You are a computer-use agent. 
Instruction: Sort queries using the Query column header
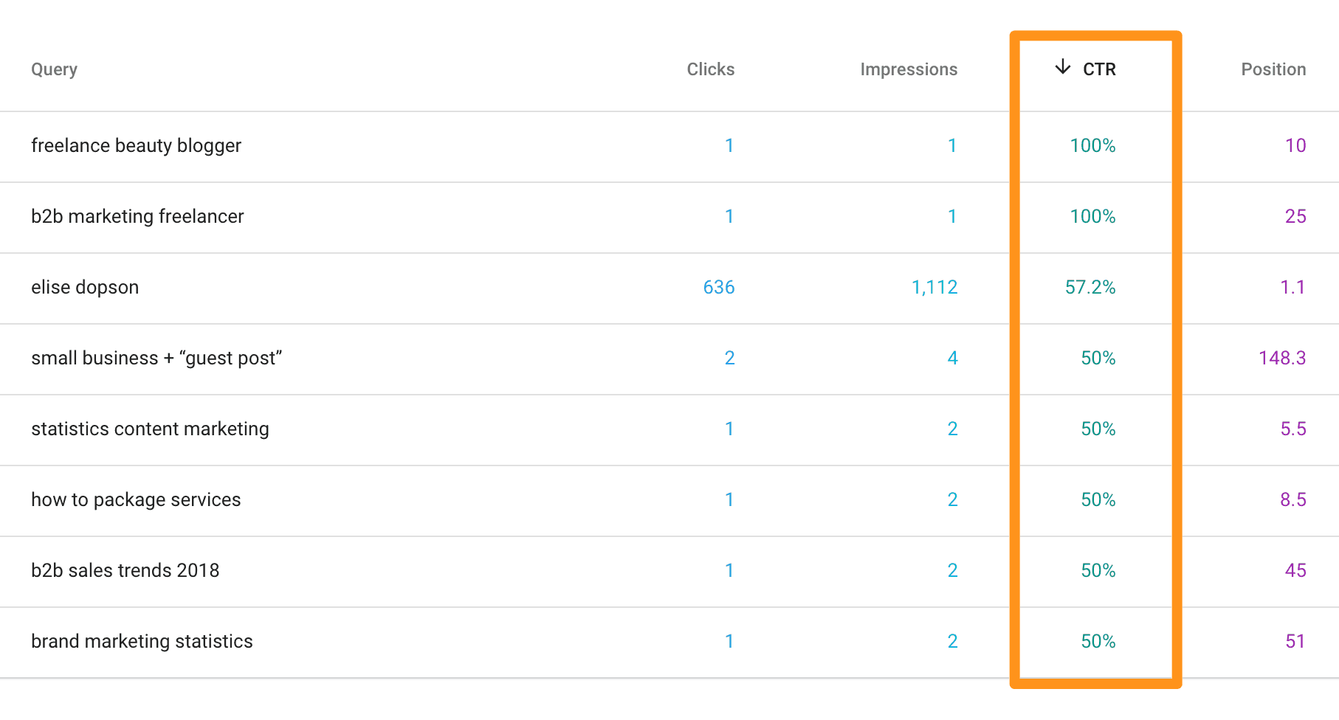coord(54,69)
